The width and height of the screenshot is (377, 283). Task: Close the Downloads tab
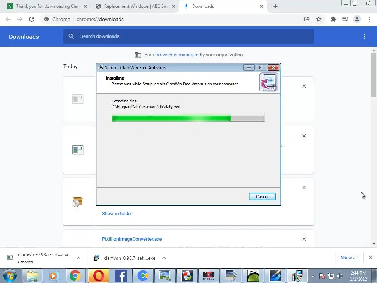[x=261, y=7]
